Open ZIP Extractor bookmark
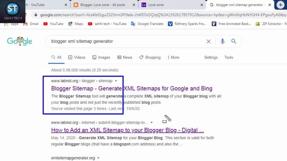287x161 pixels. (x=271, y=24)
